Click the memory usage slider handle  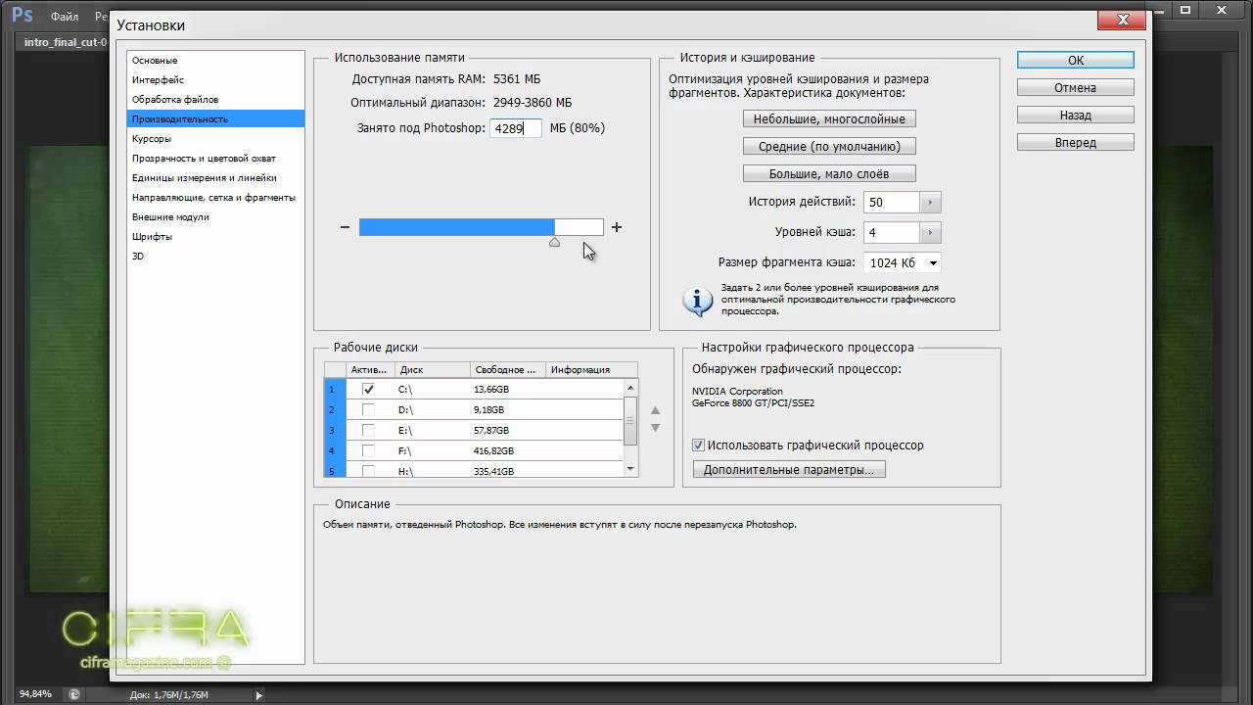(554, 242)
